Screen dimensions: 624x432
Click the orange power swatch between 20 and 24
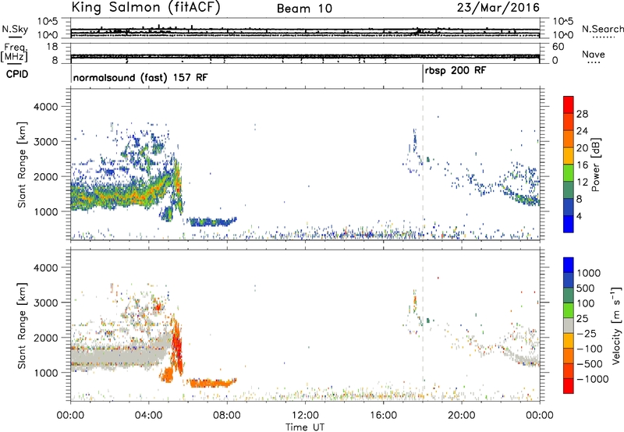pos(569,140)
